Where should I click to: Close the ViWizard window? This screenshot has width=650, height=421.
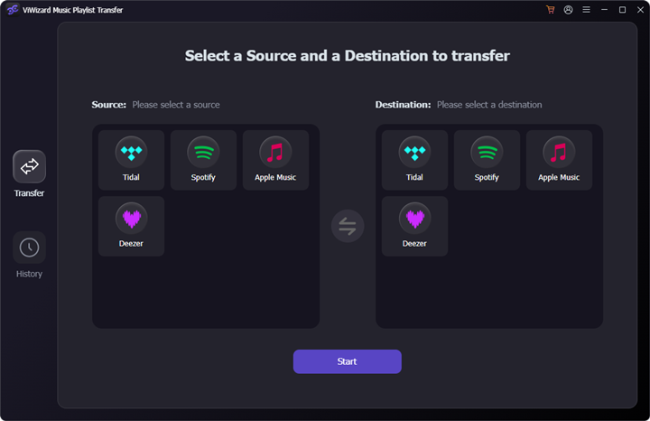point(640,10)
